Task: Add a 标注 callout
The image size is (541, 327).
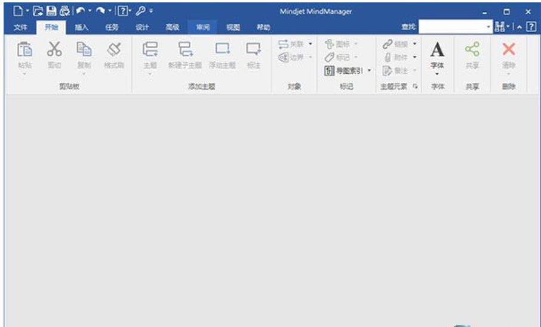Action: [254, 55]
